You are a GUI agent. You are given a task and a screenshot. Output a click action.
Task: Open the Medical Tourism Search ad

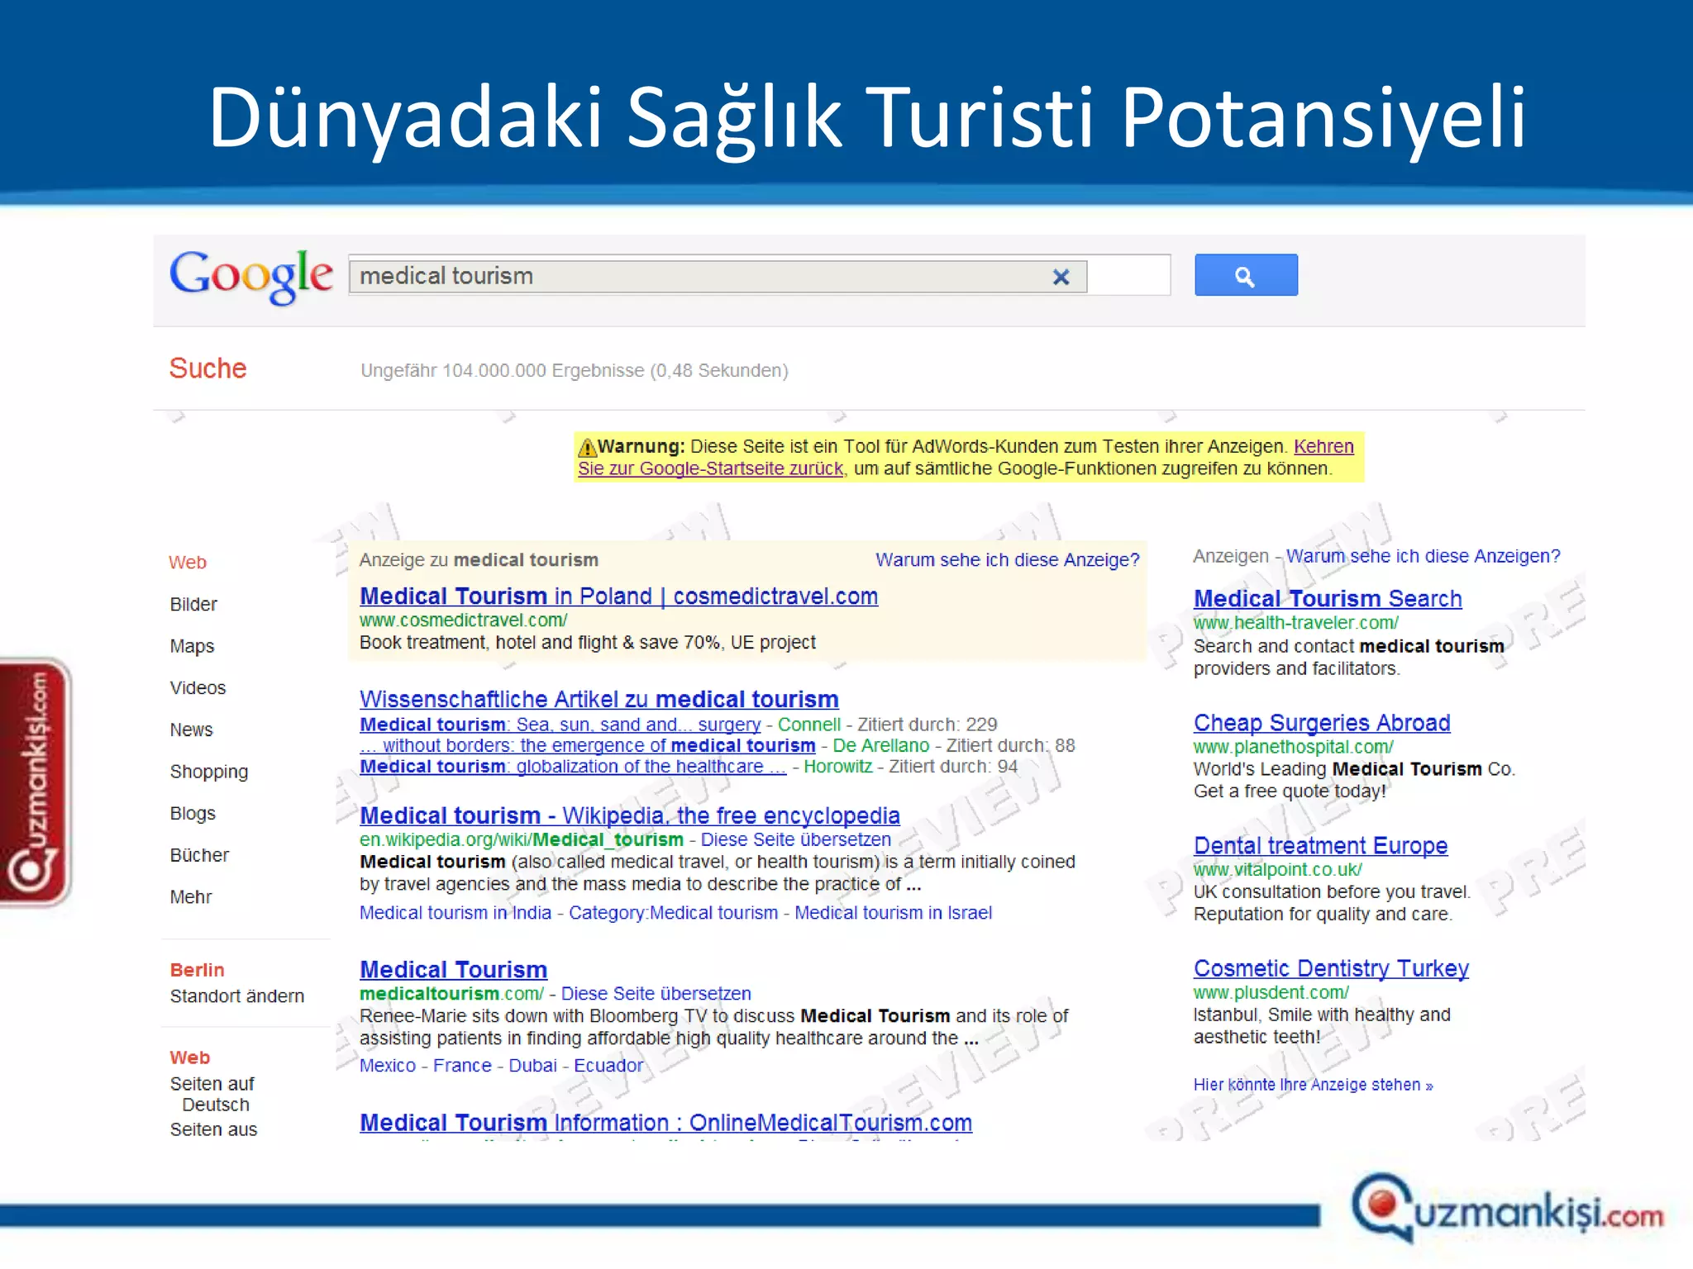(x=1328, y=599)
